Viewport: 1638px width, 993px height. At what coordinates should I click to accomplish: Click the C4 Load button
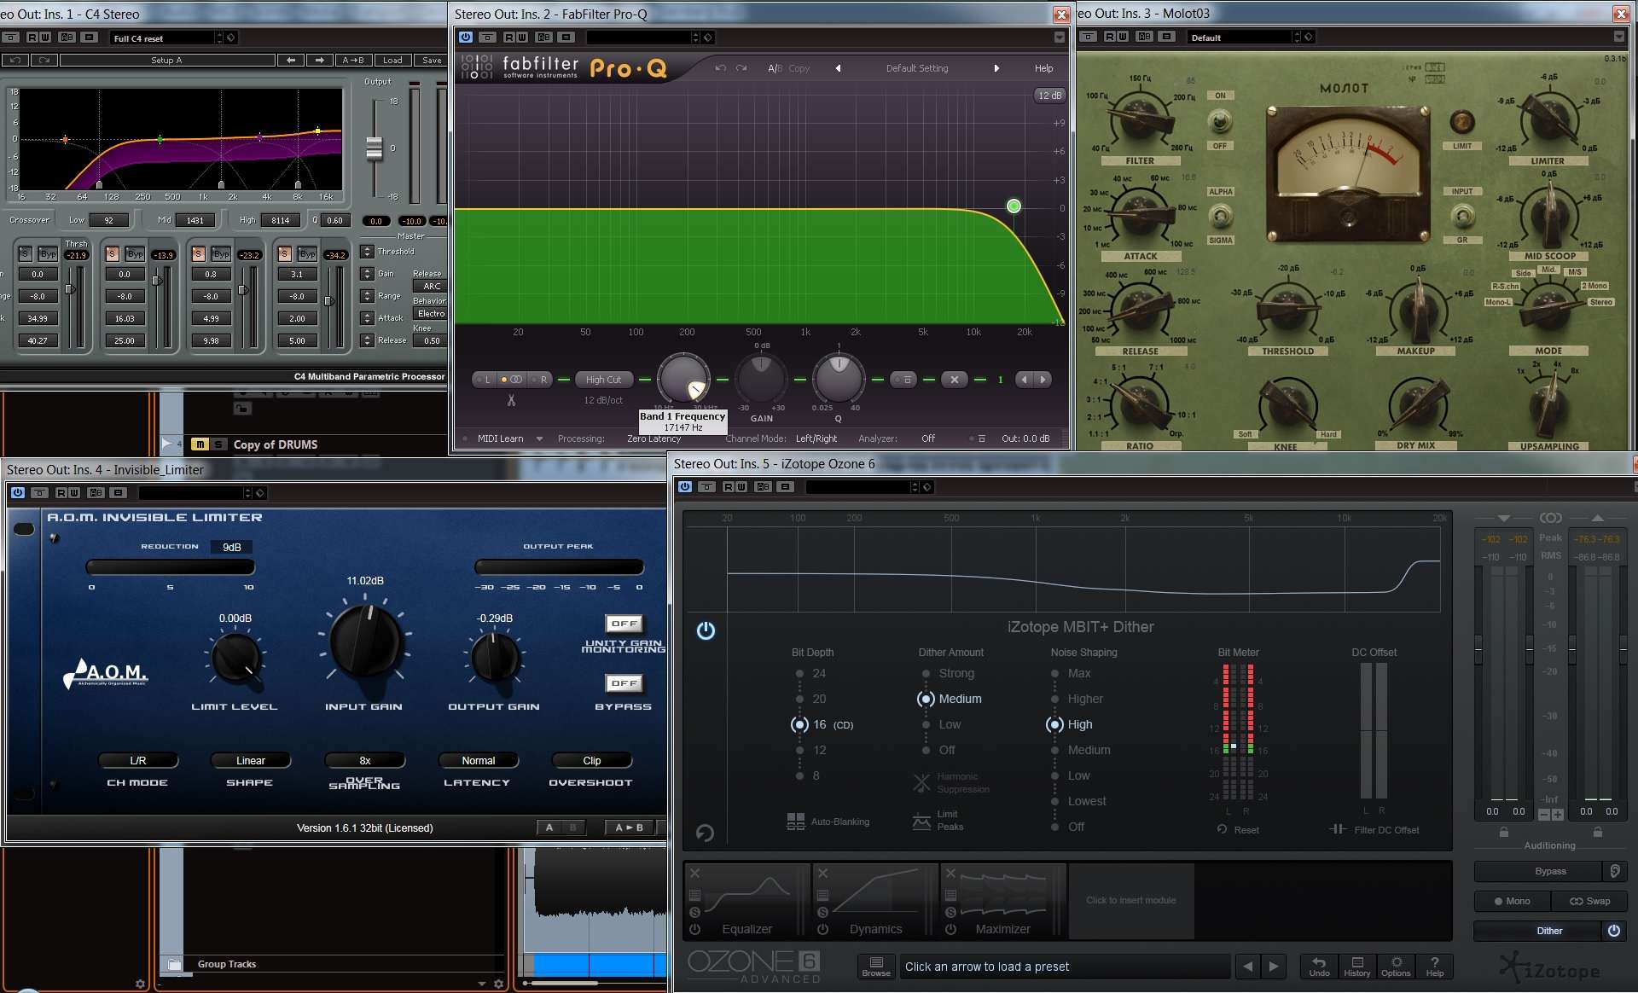(392, 60)
